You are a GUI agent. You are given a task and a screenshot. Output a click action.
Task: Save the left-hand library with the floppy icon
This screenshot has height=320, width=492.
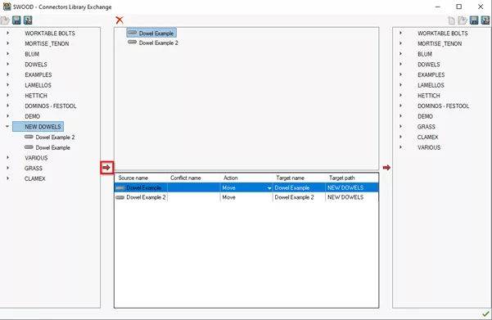click(x=16, y=20)
